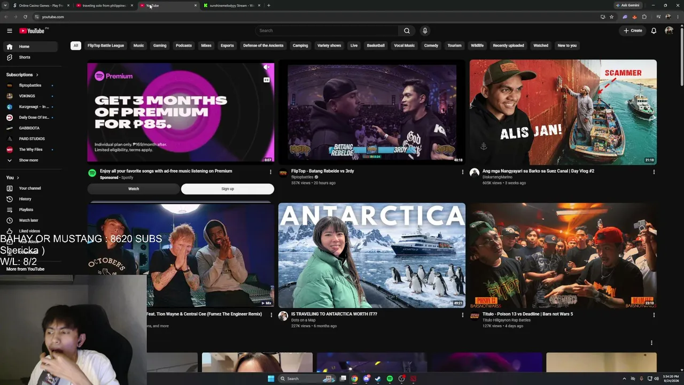The width and height of the screenshot is (684, 385).
Task: Open the Chrome profile avatar
Action: 668,17
